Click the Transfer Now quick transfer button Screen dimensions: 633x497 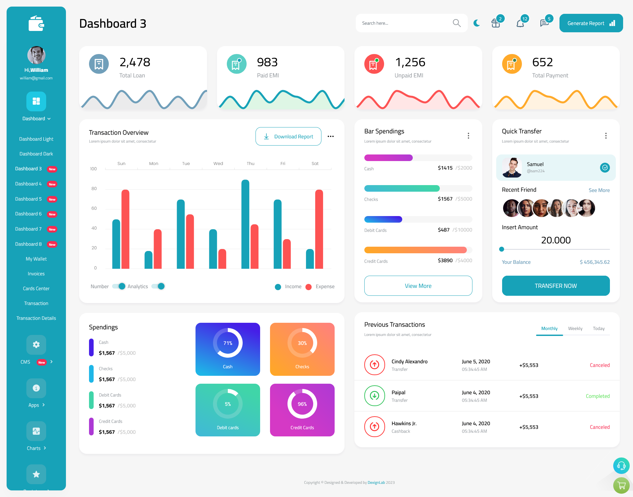[556, 286]
